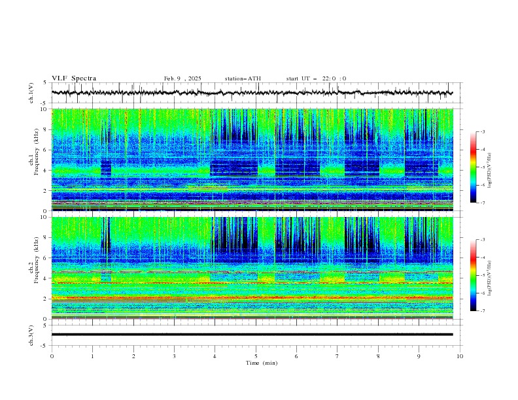Click time axis tick label "4"

coord(215,356)
